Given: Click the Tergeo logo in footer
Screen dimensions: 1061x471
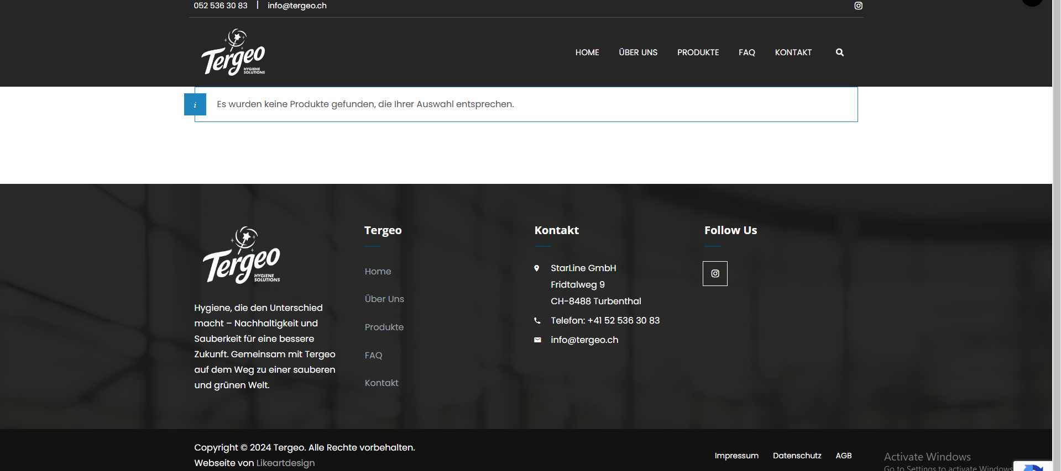Looking at the screenshot, I should point(242,255).
